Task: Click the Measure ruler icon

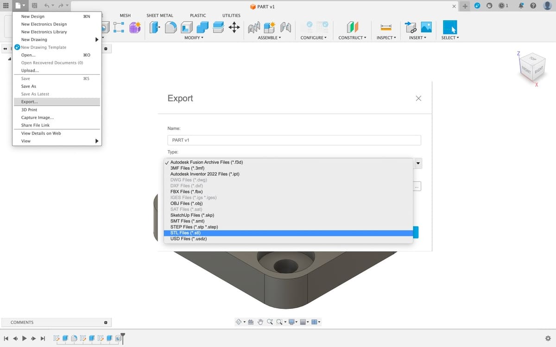Action: pos(385,27)
